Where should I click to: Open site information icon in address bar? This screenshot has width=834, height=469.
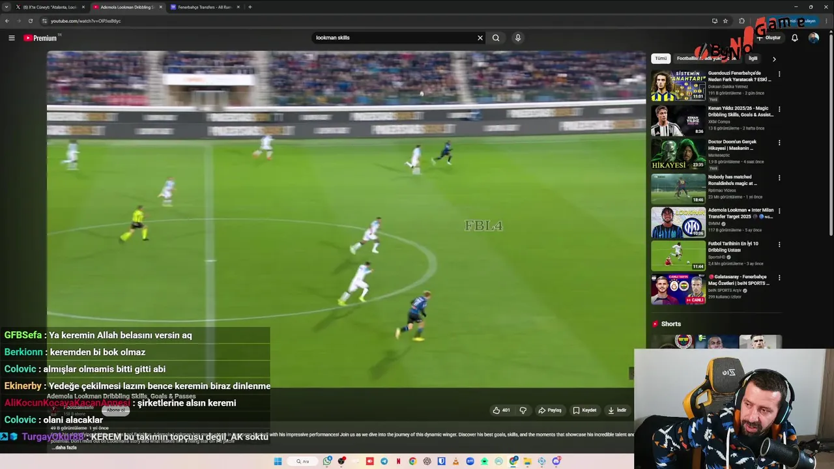pos(44,21)
